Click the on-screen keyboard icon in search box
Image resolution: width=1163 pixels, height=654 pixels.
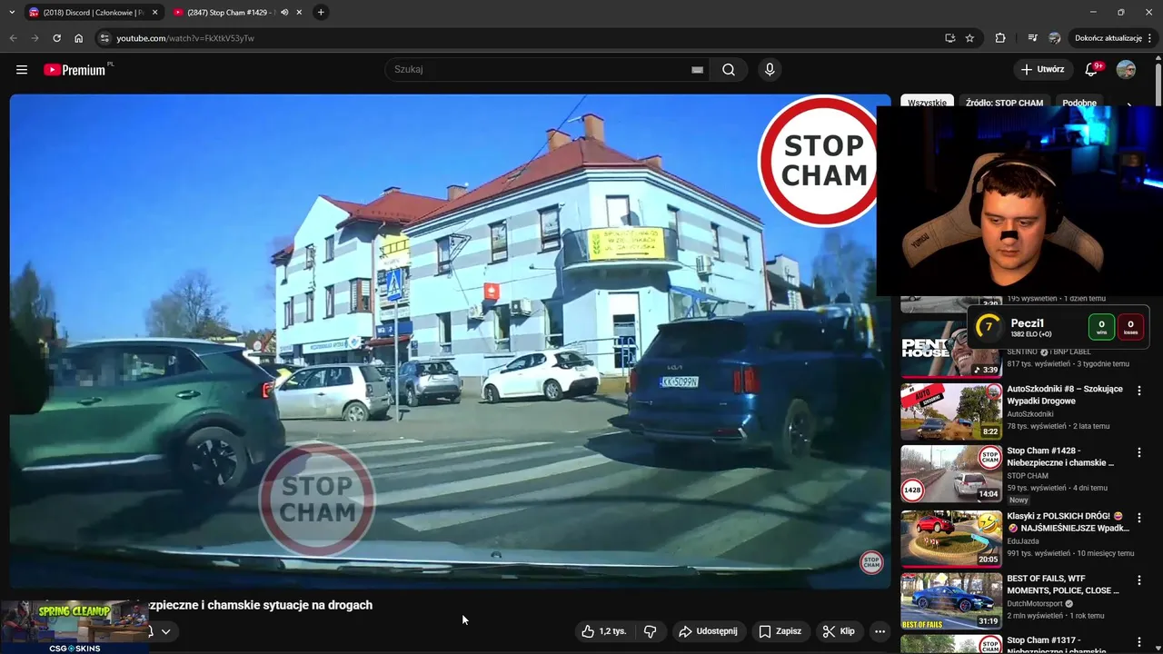pos(697,69)
